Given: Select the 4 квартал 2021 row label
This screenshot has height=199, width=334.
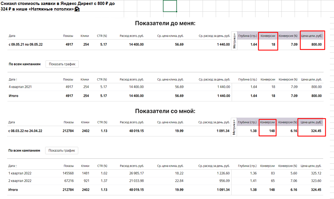Looking at the screenshot, I should click(20, 87).
